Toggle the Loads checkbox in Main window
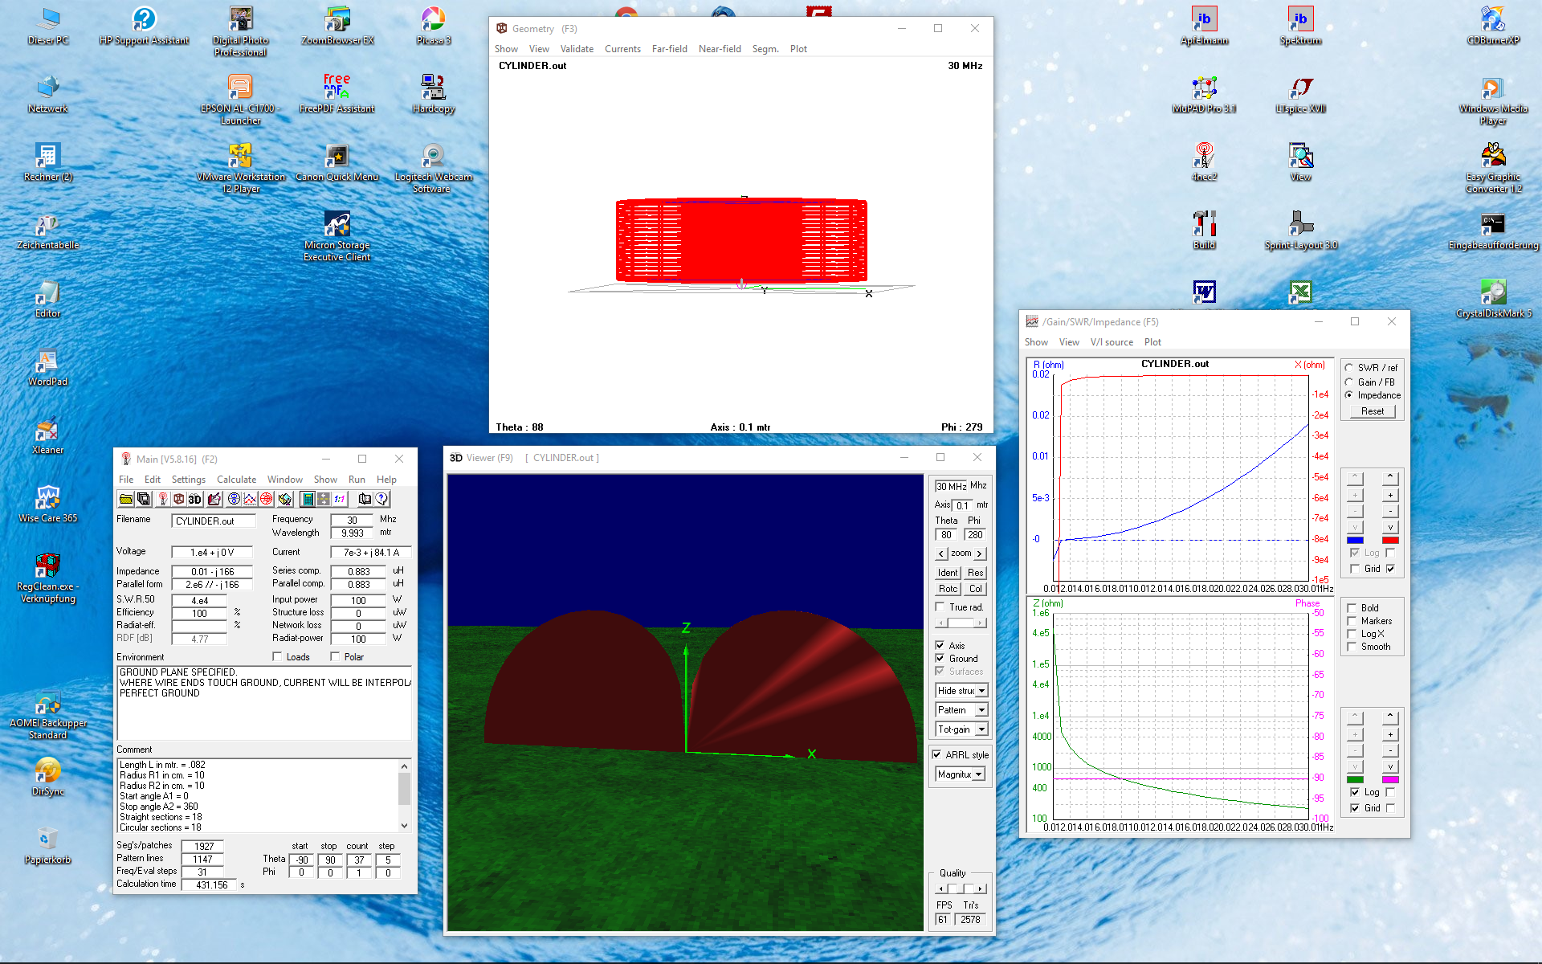The image size is (1542, 964). click(x=277, y=657)
